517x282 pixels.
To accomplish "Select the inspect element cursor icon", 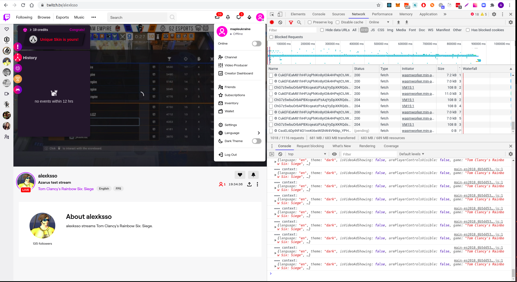I will tap(272, 14).
